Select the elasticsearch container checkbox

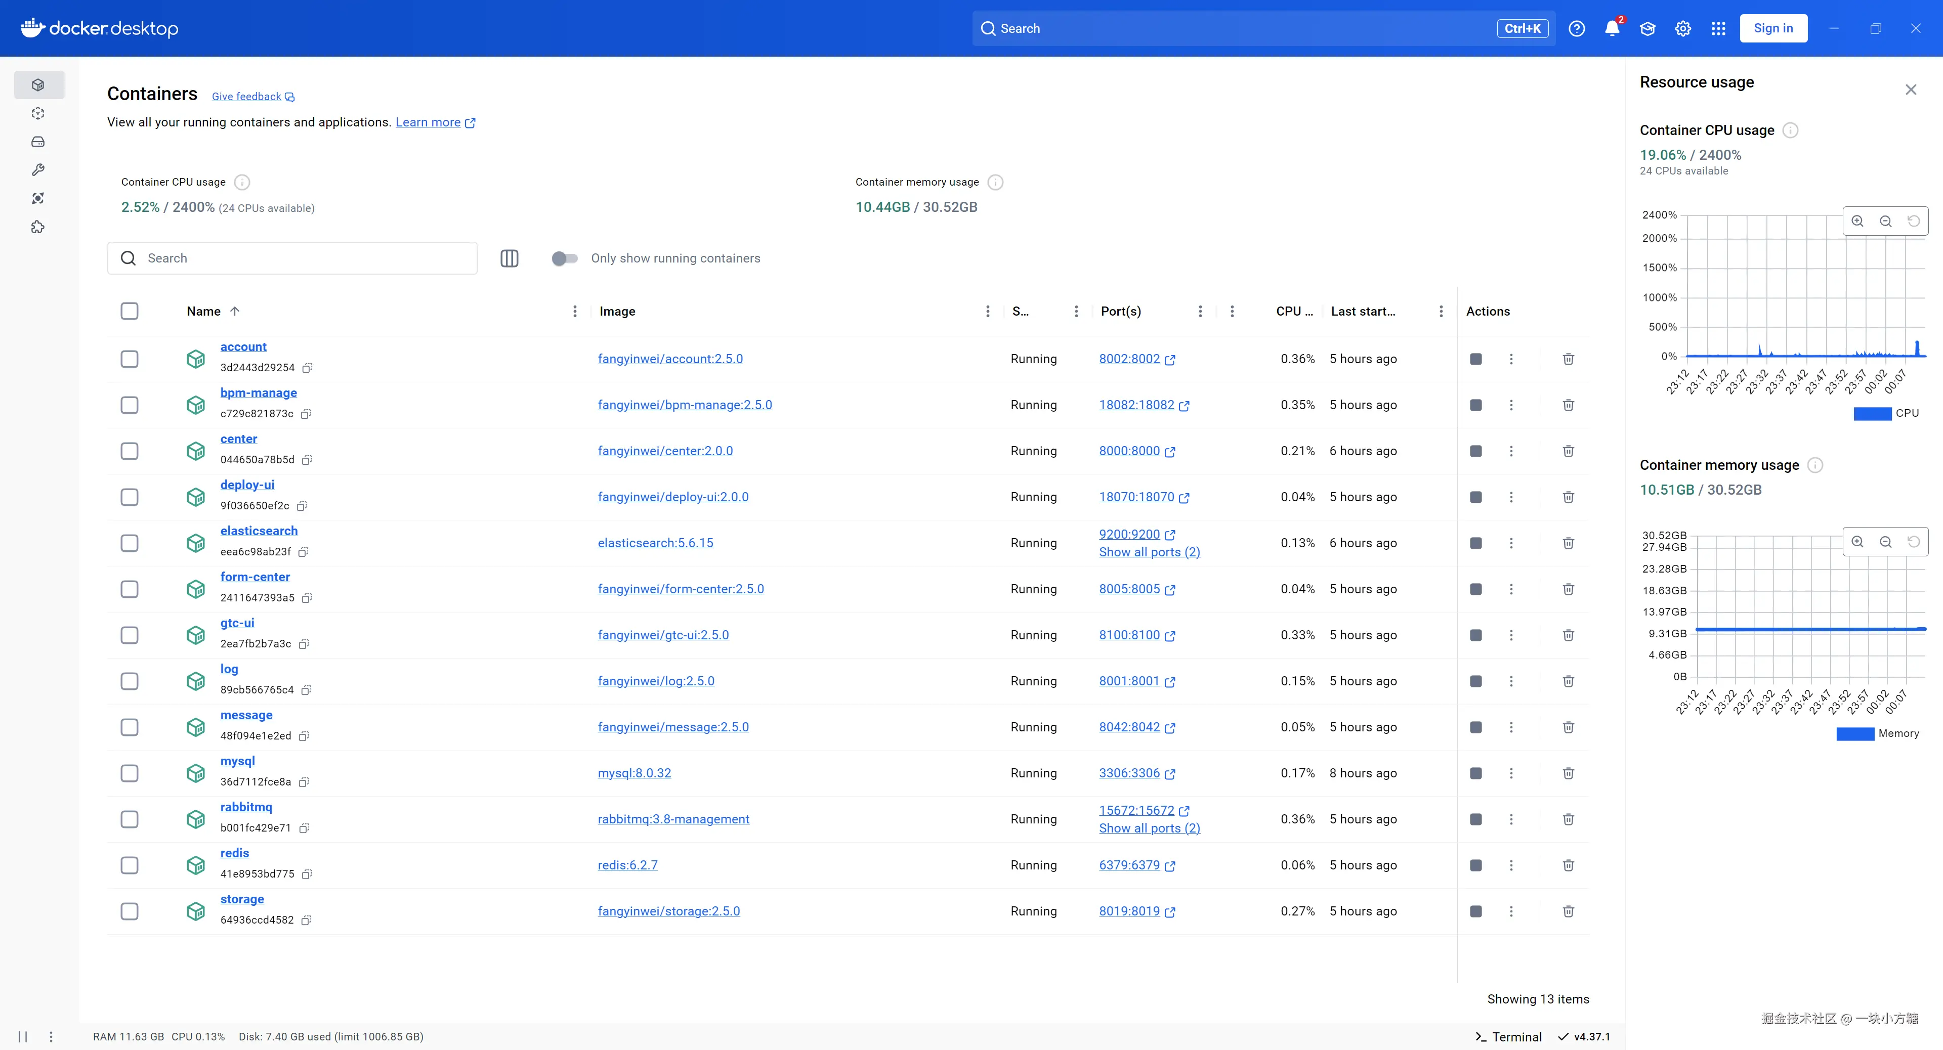(x=130, y=543)
